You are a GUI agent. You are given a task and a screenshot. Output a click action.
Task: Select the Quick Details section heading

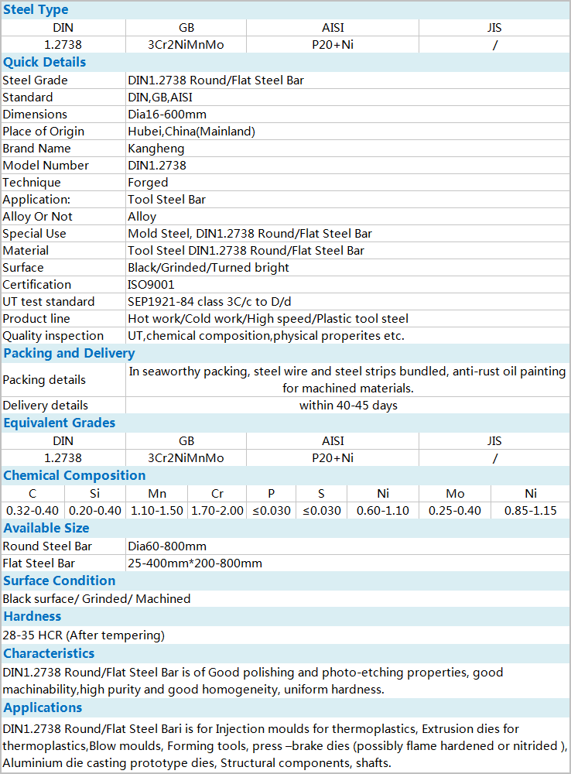pos(45,63)
